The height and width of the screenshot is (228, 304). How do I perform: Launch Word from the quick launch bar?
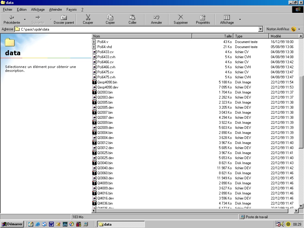pos(51,224)
